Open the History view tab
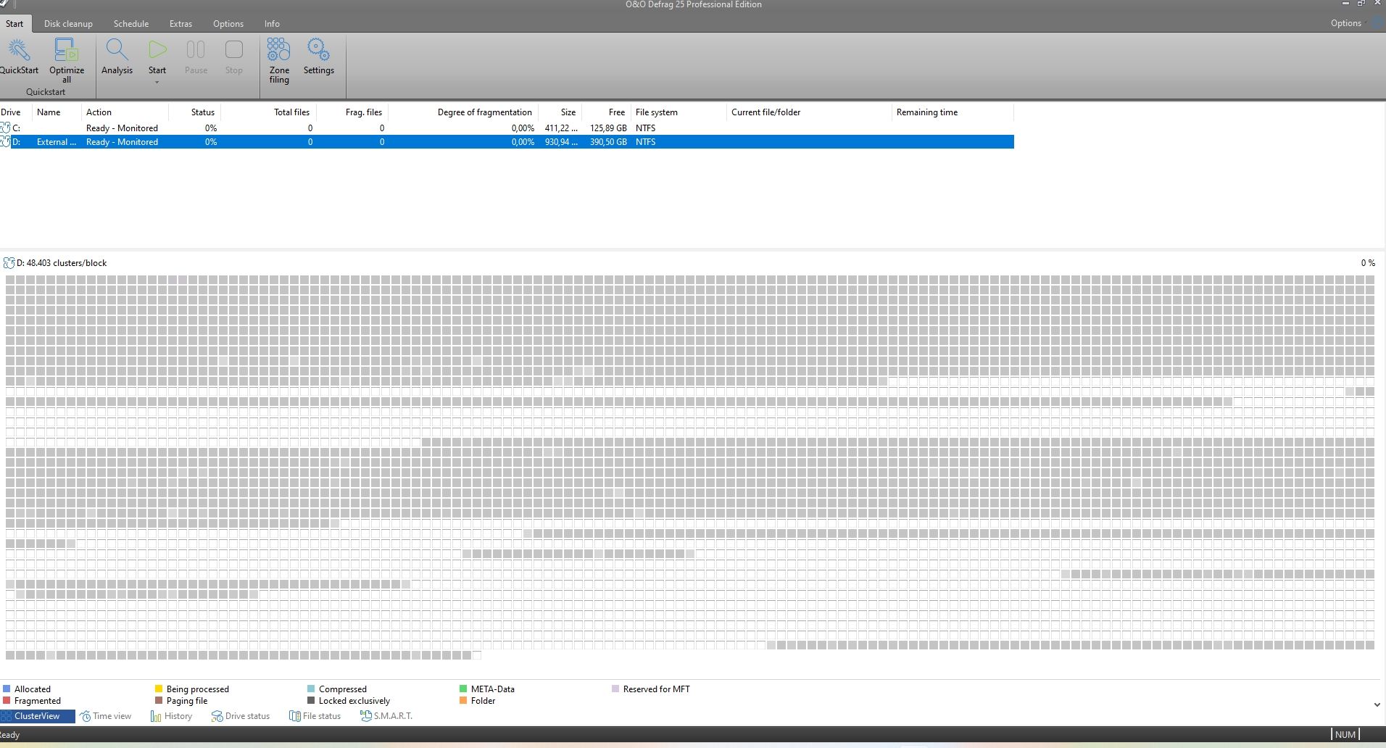 coord(172,716)
